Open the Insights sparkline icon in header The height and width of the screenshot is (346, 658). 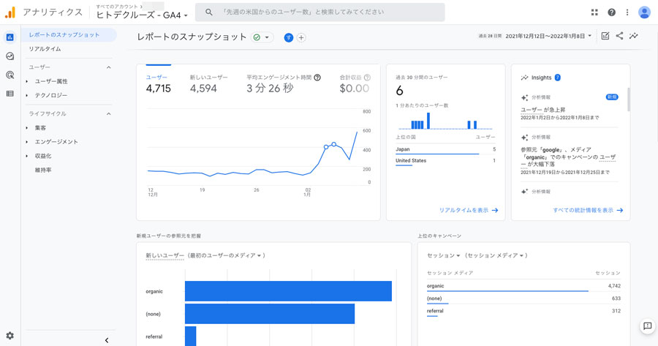[x=634, y=36]
